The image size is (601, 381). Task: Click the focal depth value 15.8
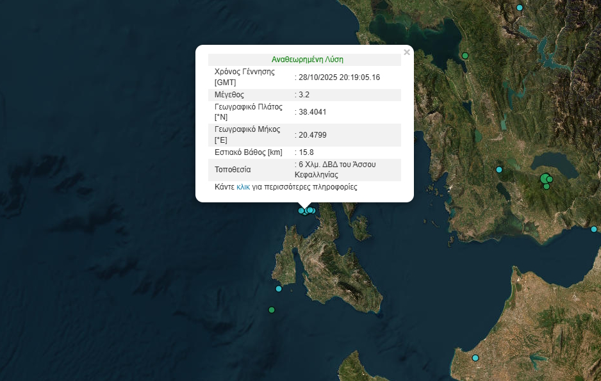pyautogui.click(x=305, y=152)
